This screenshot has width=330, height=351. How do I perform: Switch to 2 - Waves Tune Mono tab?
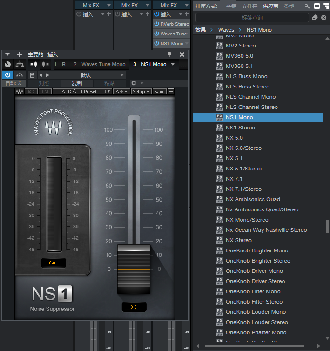coord(100,64)
